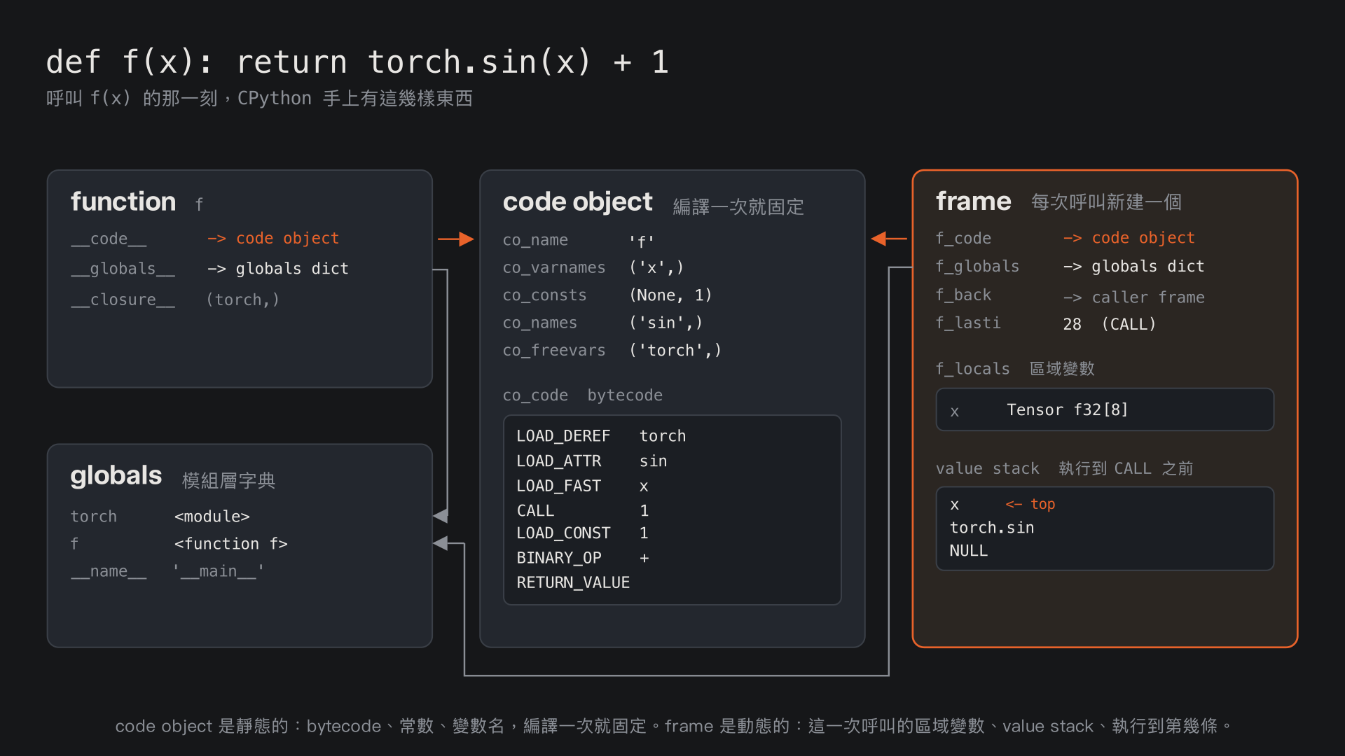Click the '每次呼叫新建一個' label
This screenshot has height=756, width=1345.
pos(1106,202)
